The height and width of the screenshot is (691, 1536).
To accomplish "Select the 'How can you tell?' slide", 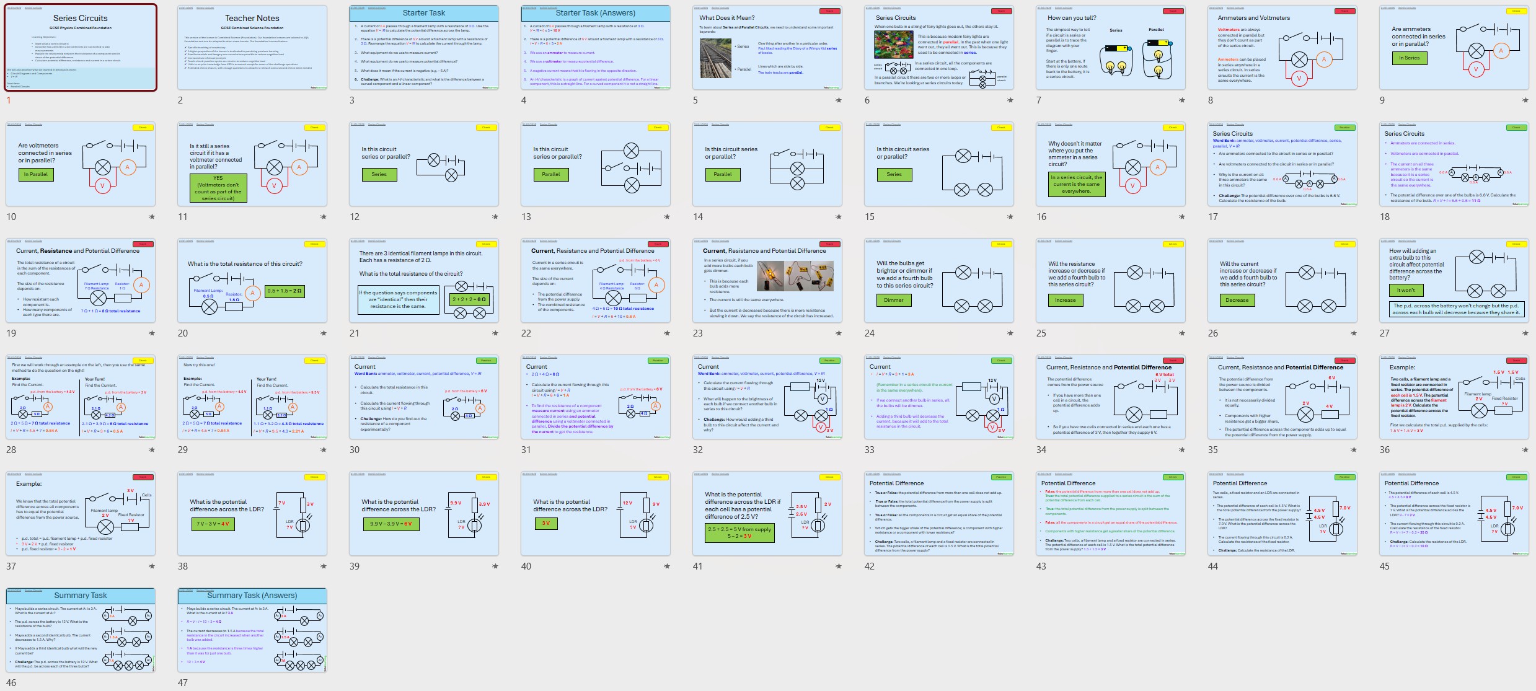I will (1110, 48).
